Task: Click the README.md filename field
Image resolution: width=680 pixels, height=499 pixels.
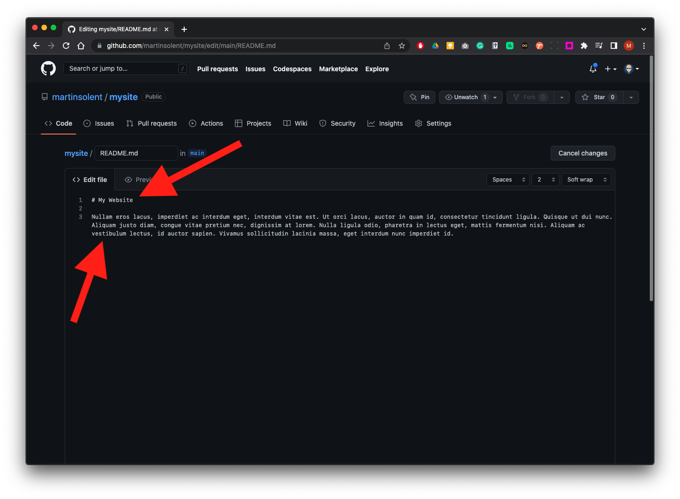Action: [136, 153]
